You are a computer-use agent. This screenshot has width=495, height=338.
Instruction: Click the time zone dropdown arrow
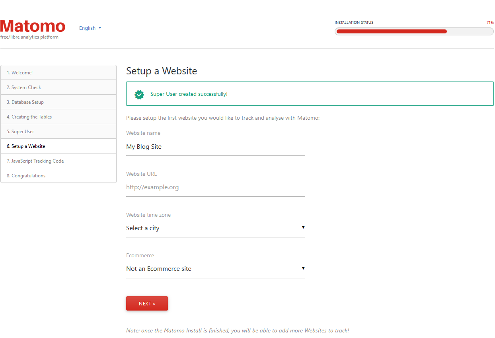tap(303, 227)
